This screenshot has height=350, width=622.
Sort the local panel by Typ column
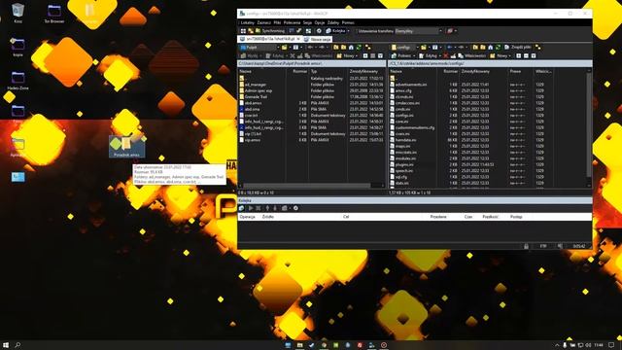[x=328, y=71]
